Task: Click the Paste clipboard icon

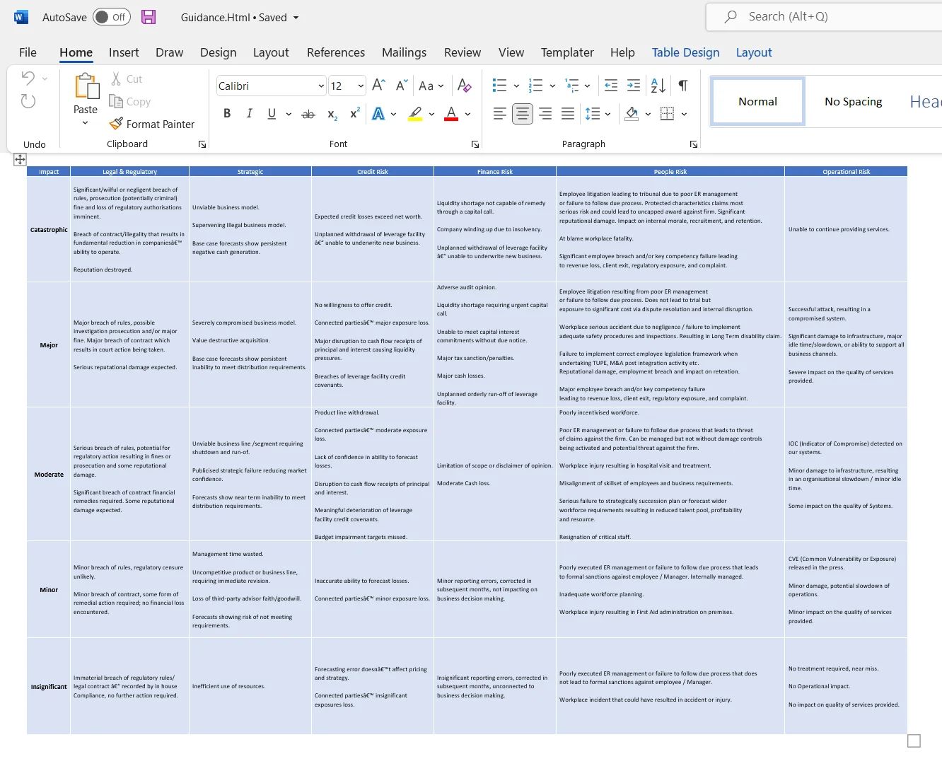Action: [x=87, y=86]
